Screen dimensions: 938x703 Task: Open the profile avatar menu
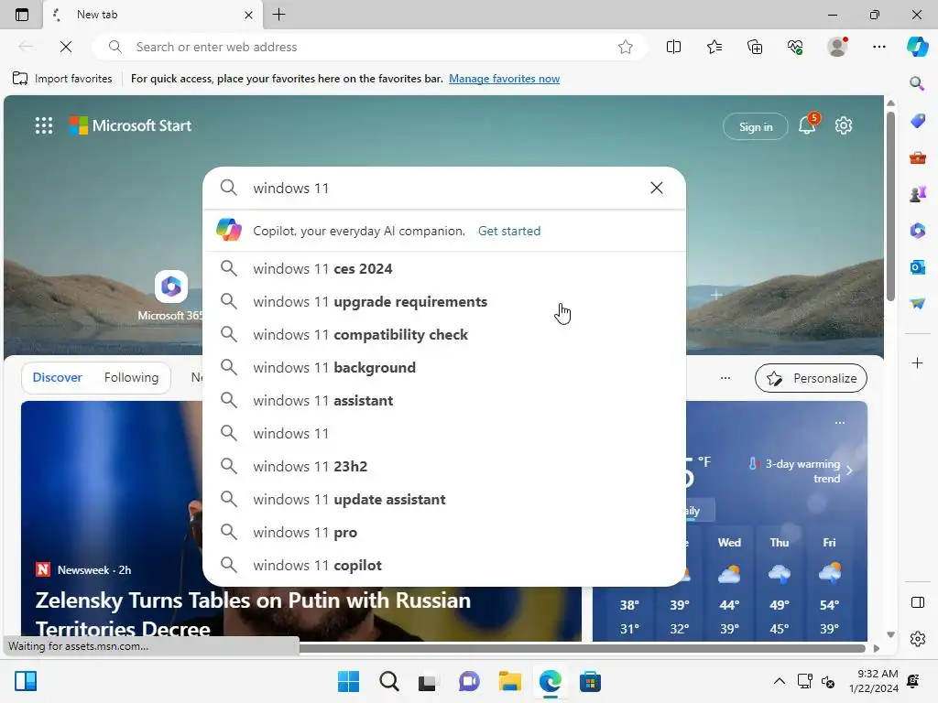point(837,47)
